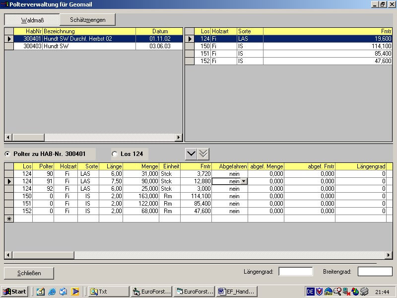Click HabNr list horizontal scrollbar thumb
Screen dimensions: 397x298
tap(28, 138)
